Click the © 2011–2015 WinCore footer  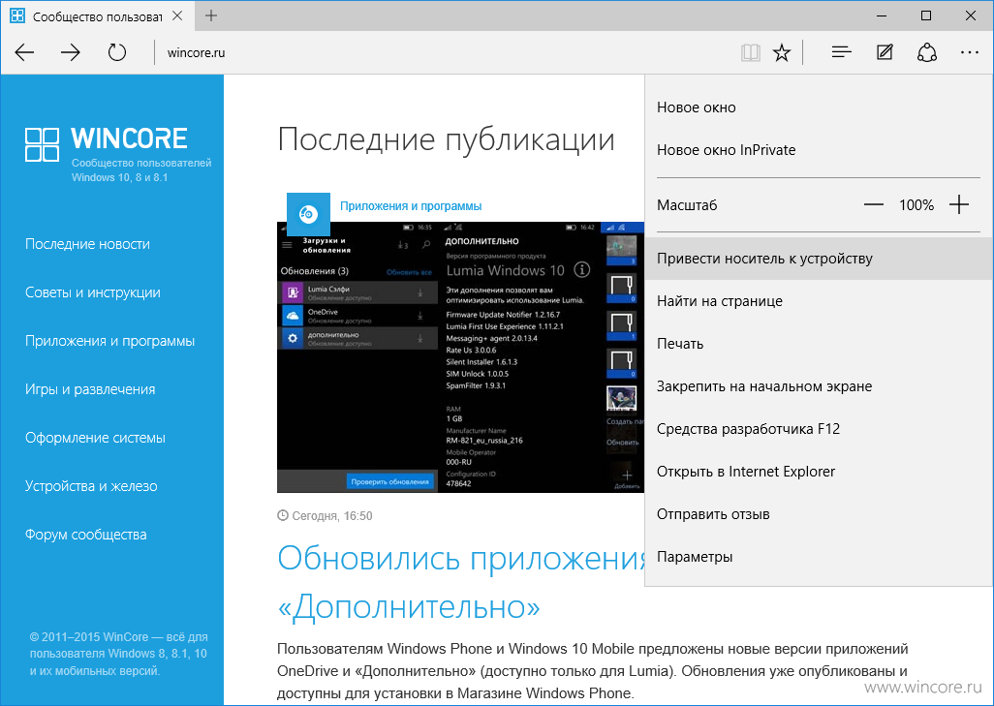(118, 654)
